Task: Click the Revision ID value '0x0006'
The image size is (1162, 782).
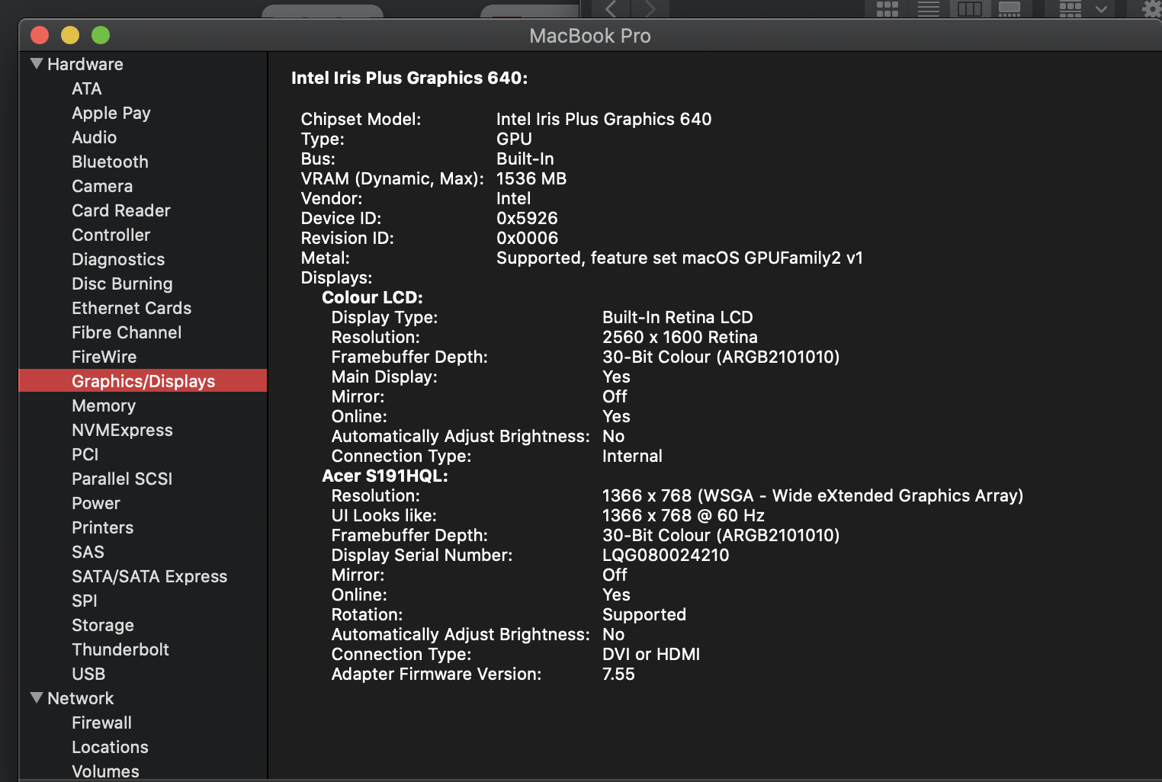Action: [528, 238]
